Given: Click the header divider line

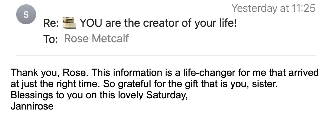Looking at the screenshot, I should (x=166, y=56).
